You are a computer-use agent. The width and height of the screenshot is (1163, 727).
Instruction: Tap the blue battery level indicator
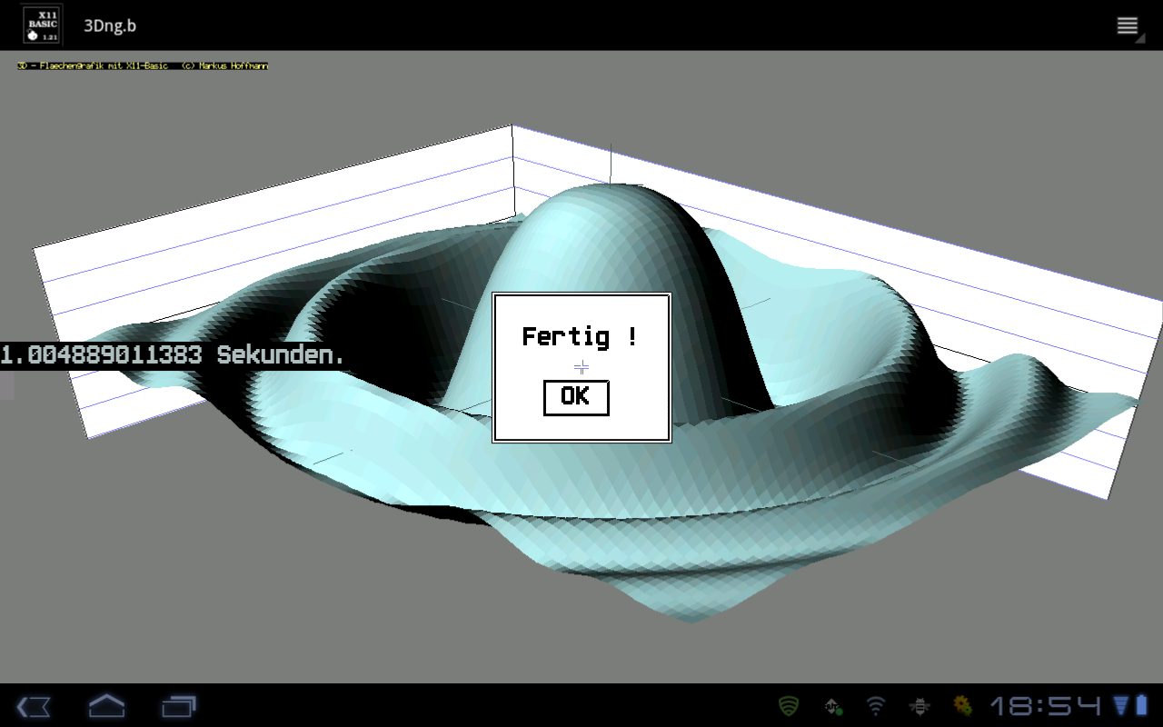tap(1141, 706)
